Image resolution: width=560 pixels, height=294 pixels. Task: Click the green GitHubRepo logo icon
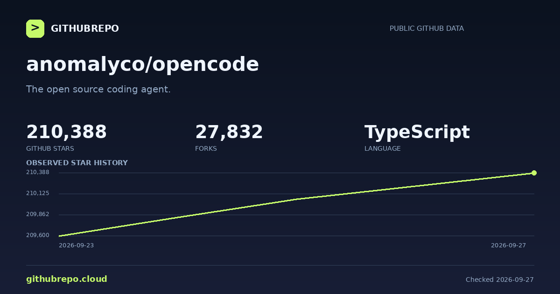pyautogui.click(x=35, y=28)
